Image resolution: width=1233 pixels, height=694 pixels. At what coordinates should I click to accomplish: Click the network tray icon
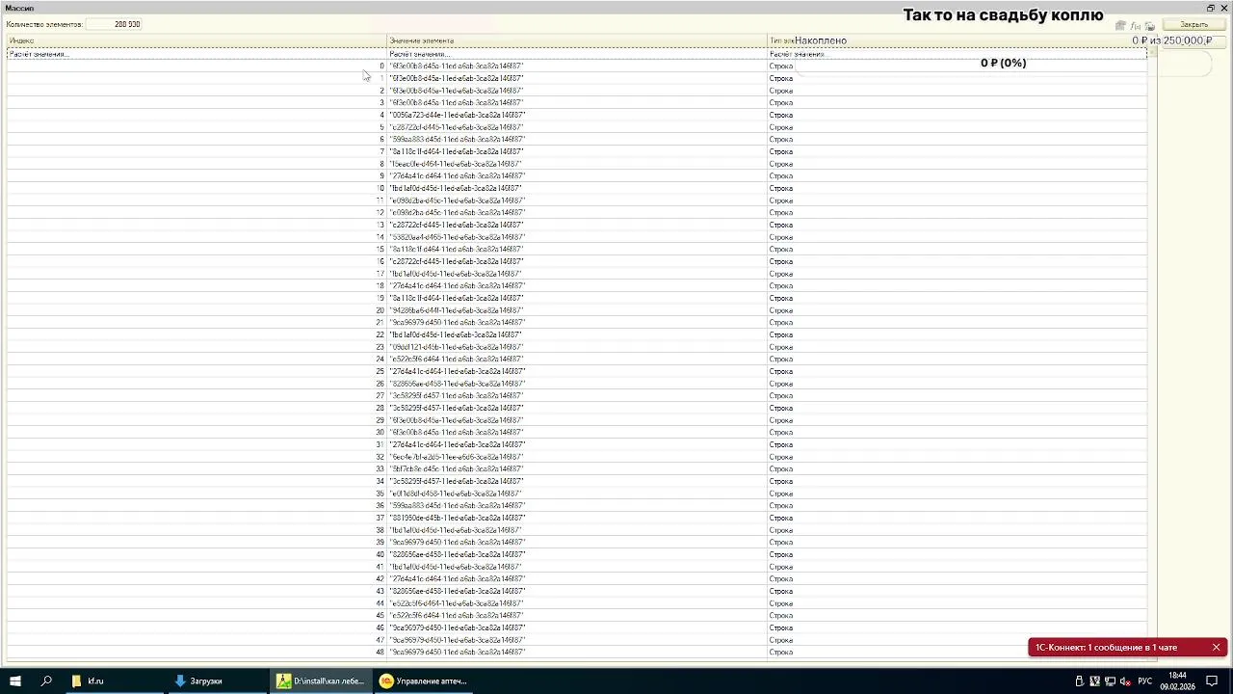click(x=1110, y=681)
